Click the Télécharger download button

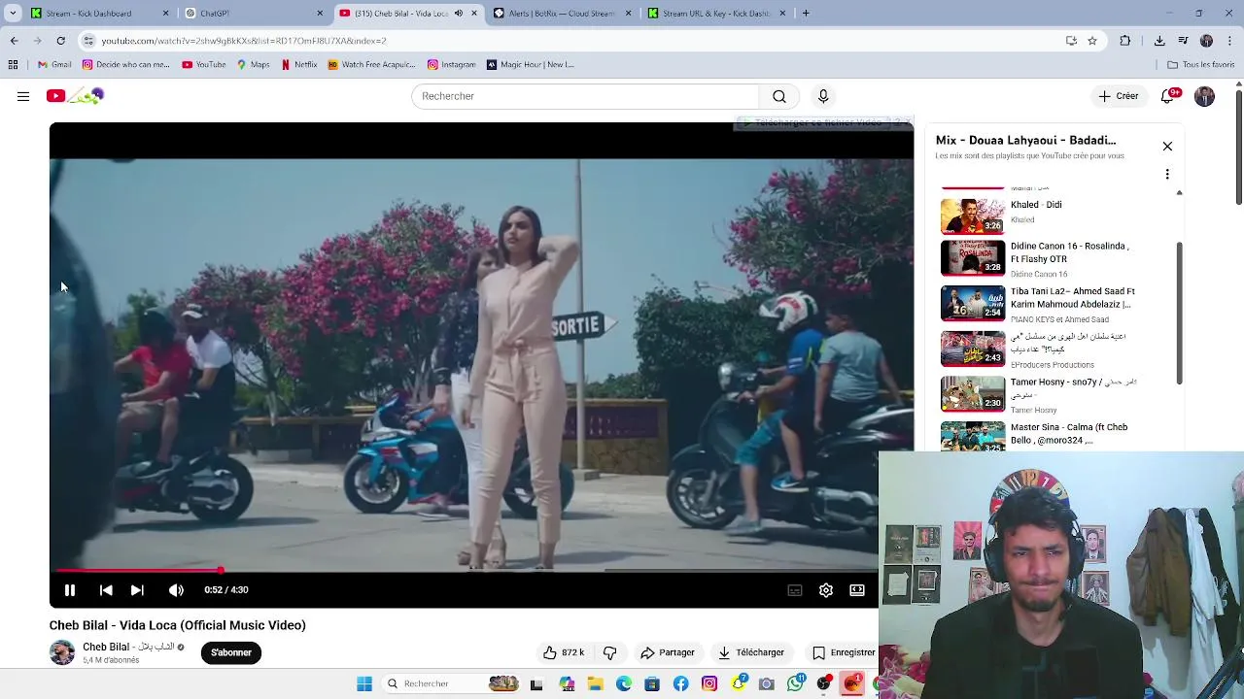click(750, 652)
